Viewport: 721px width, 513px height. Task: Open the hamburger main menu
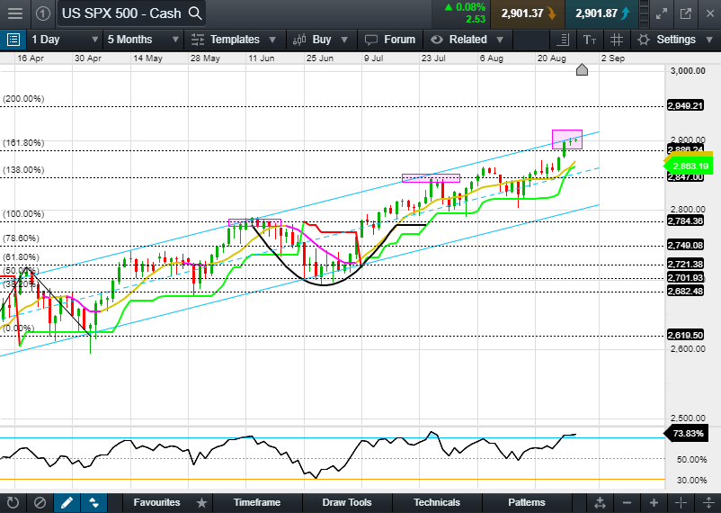coord(15,13)
